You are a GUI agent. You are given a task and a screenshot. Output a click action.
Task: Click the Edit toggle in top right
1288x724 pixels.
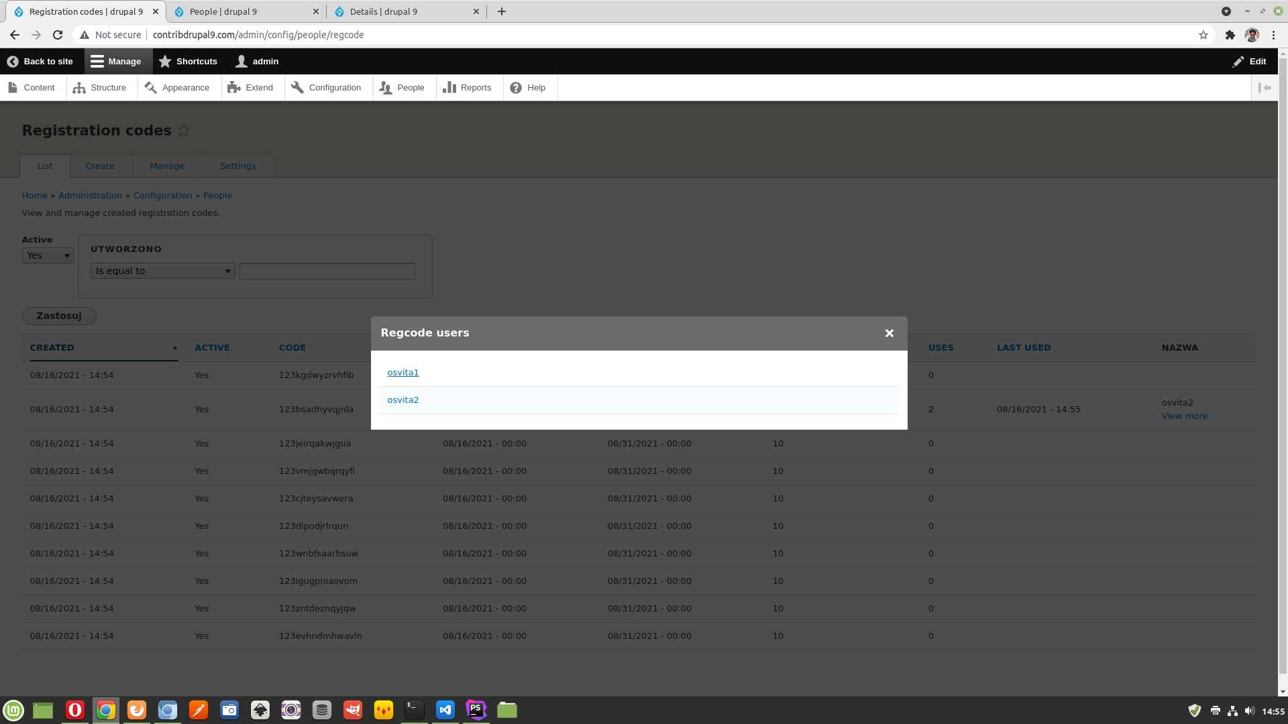coord(1248,61)
